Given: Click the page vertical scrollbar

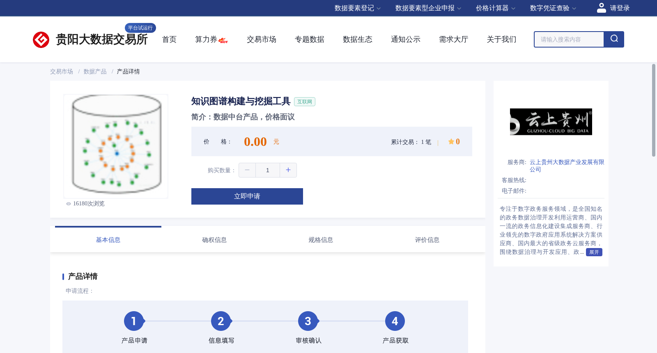Looking at the screenshot, I should point(654,110).
